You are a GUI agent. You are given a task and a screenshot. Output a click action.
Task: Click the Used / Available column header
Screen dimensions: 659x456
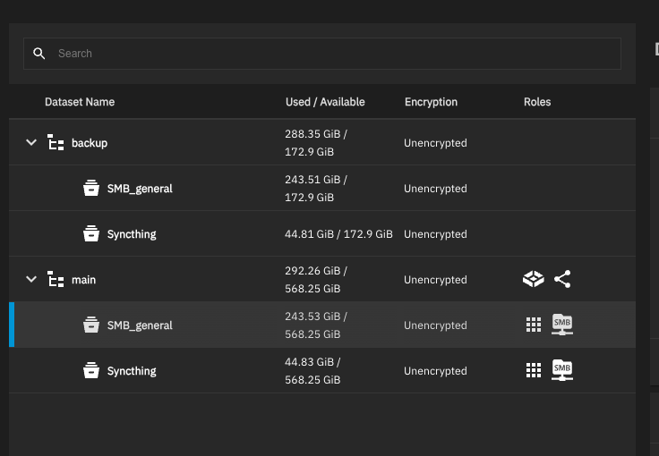[325, 102]
